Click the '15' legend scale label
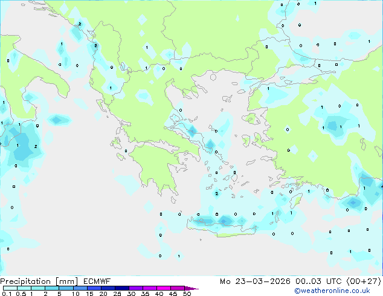The height and width of the screenshot is (296, 383). (89, 294)
